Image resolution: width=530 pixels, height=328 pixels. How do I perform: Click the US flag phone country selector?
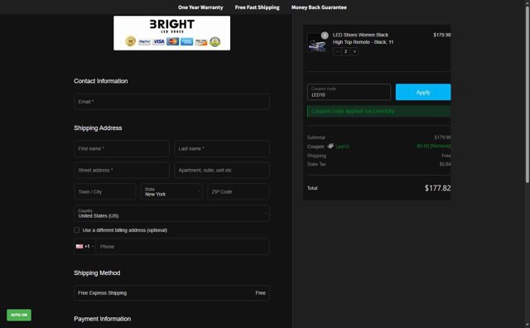(x=84, y=247)
